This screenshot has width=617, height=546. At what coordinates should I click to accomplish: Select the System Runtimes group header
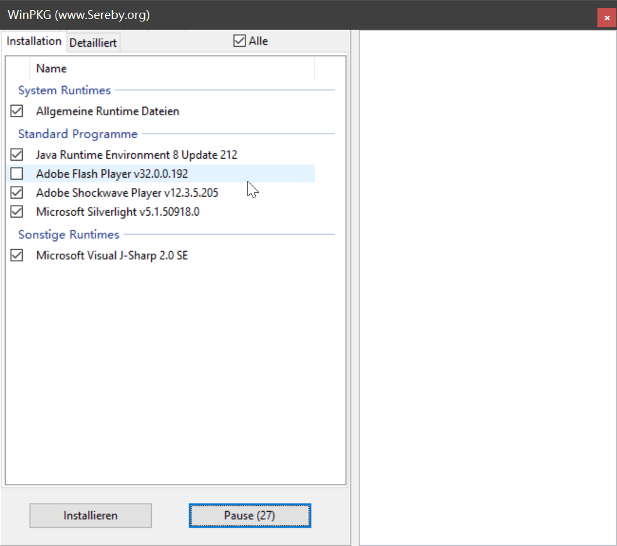[65, 90]
